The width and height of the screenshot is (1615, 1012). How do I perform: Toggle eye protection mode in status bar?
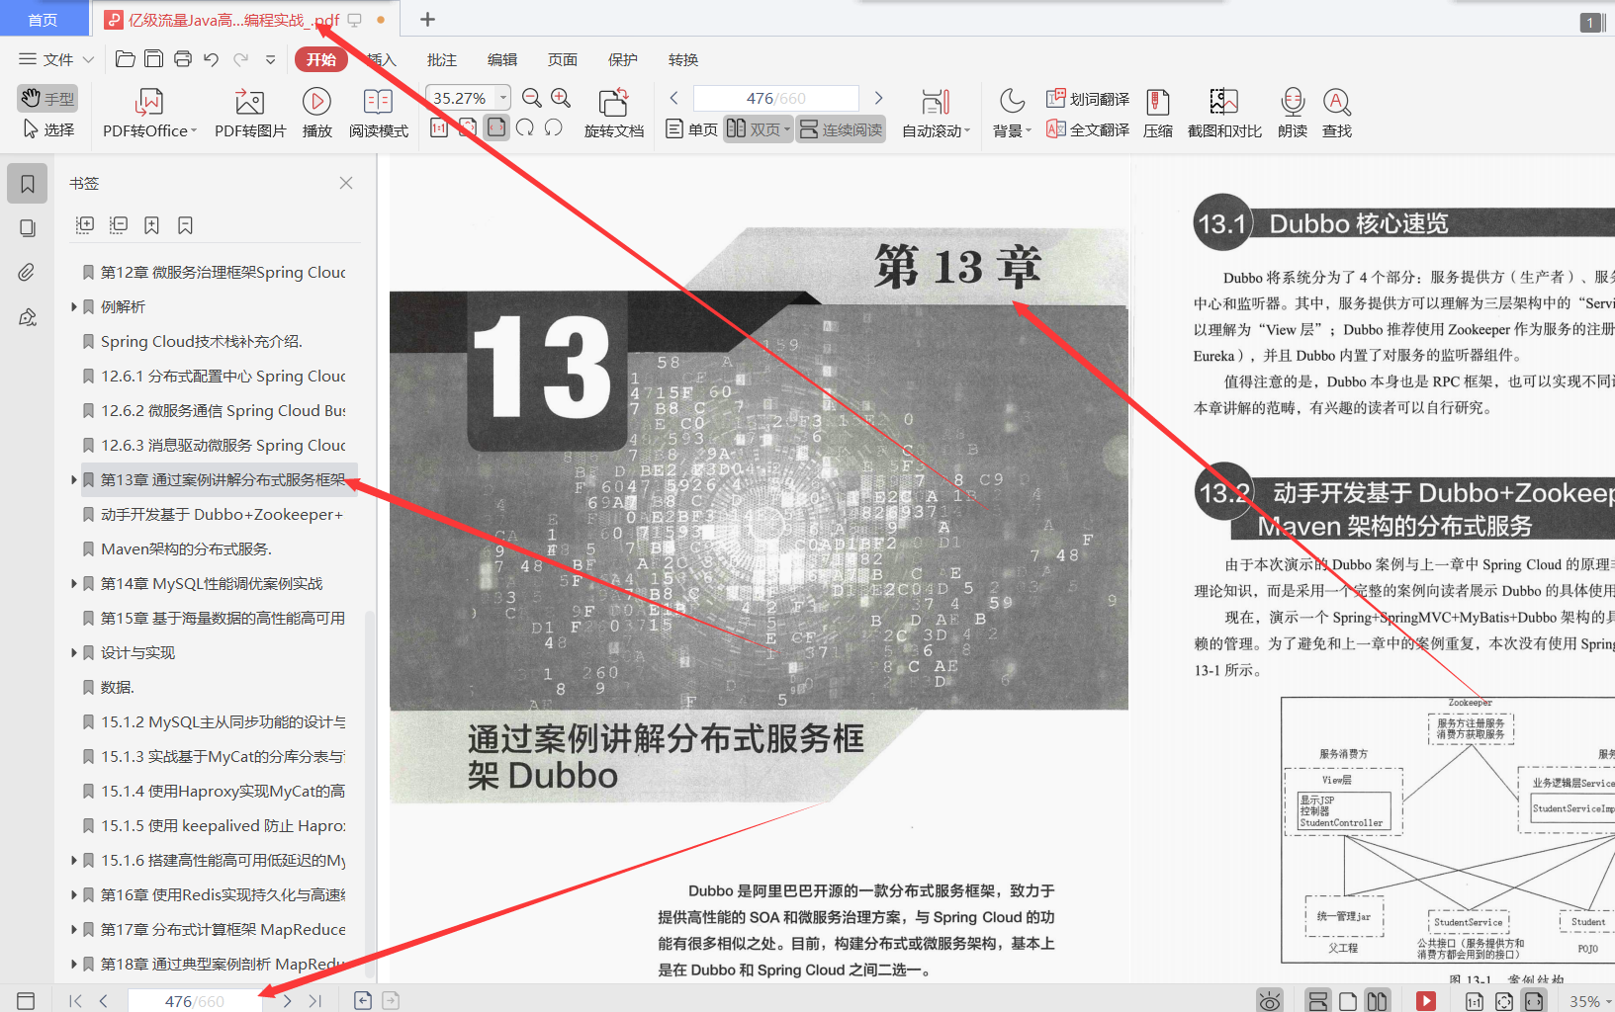point(1270,1001)
